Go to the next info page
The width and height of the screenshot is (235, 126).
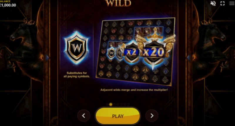(x=152, y=115)
